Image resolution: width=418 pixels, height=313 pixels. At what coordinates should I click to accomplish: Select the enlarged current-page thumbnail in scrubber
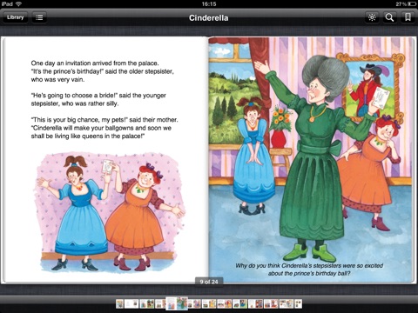point(177,303)
